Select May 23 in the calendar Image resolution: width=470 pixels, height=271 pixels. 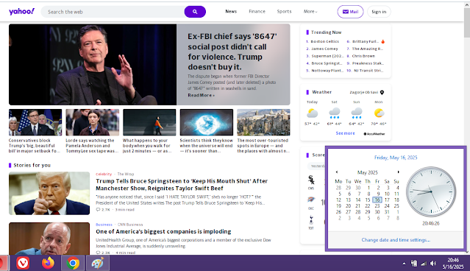tap(377, 206)
